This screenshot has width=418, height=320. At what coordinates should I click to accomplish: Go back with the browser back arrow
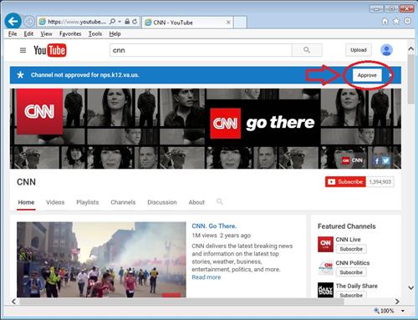(x=13, y=21)
